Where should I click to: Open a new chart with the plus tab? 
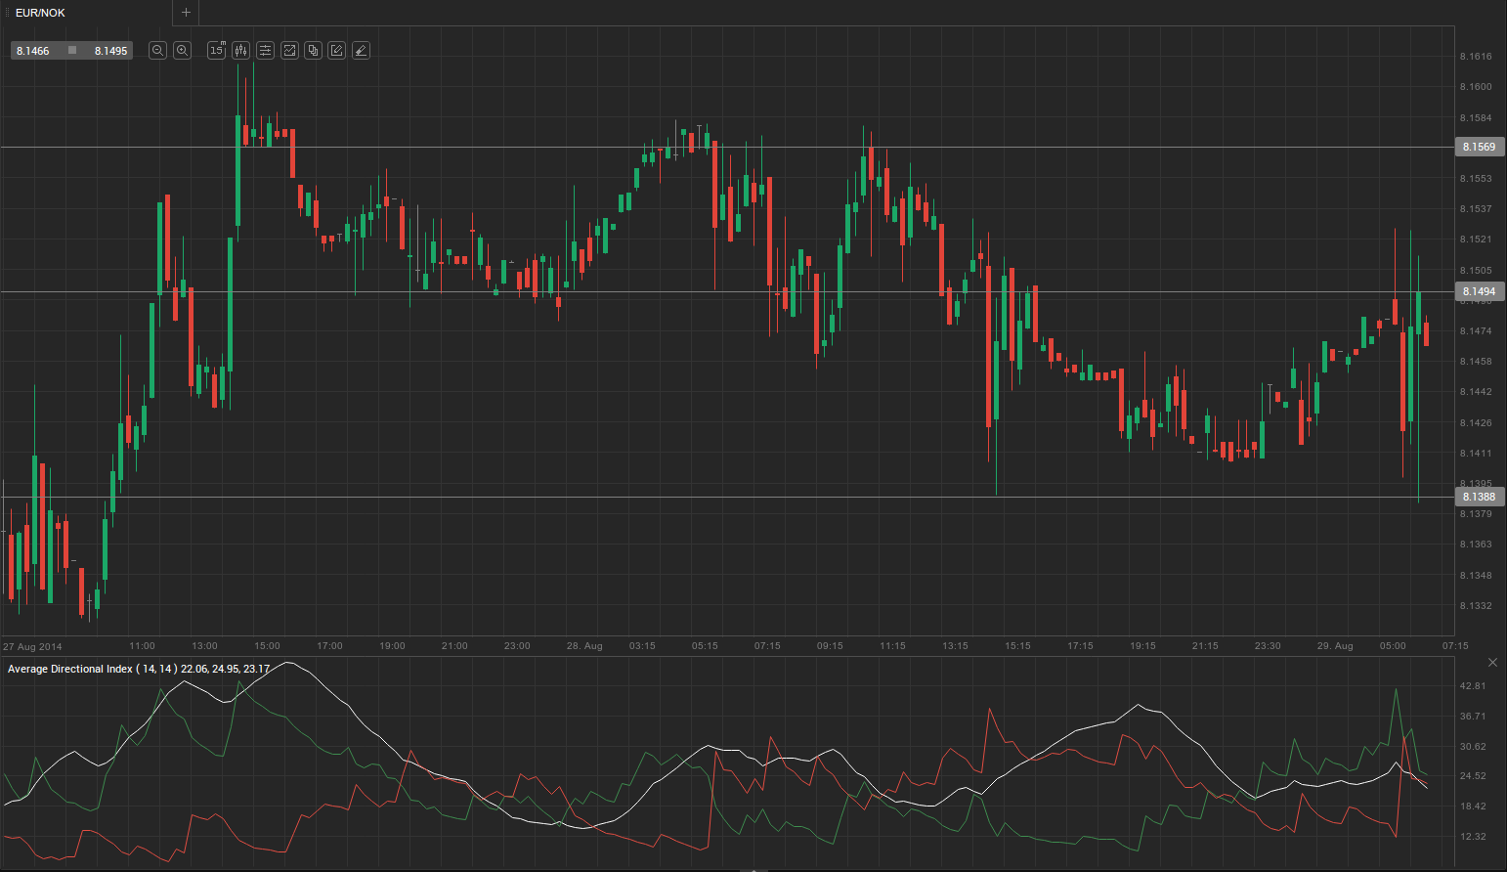coord(186,13)
